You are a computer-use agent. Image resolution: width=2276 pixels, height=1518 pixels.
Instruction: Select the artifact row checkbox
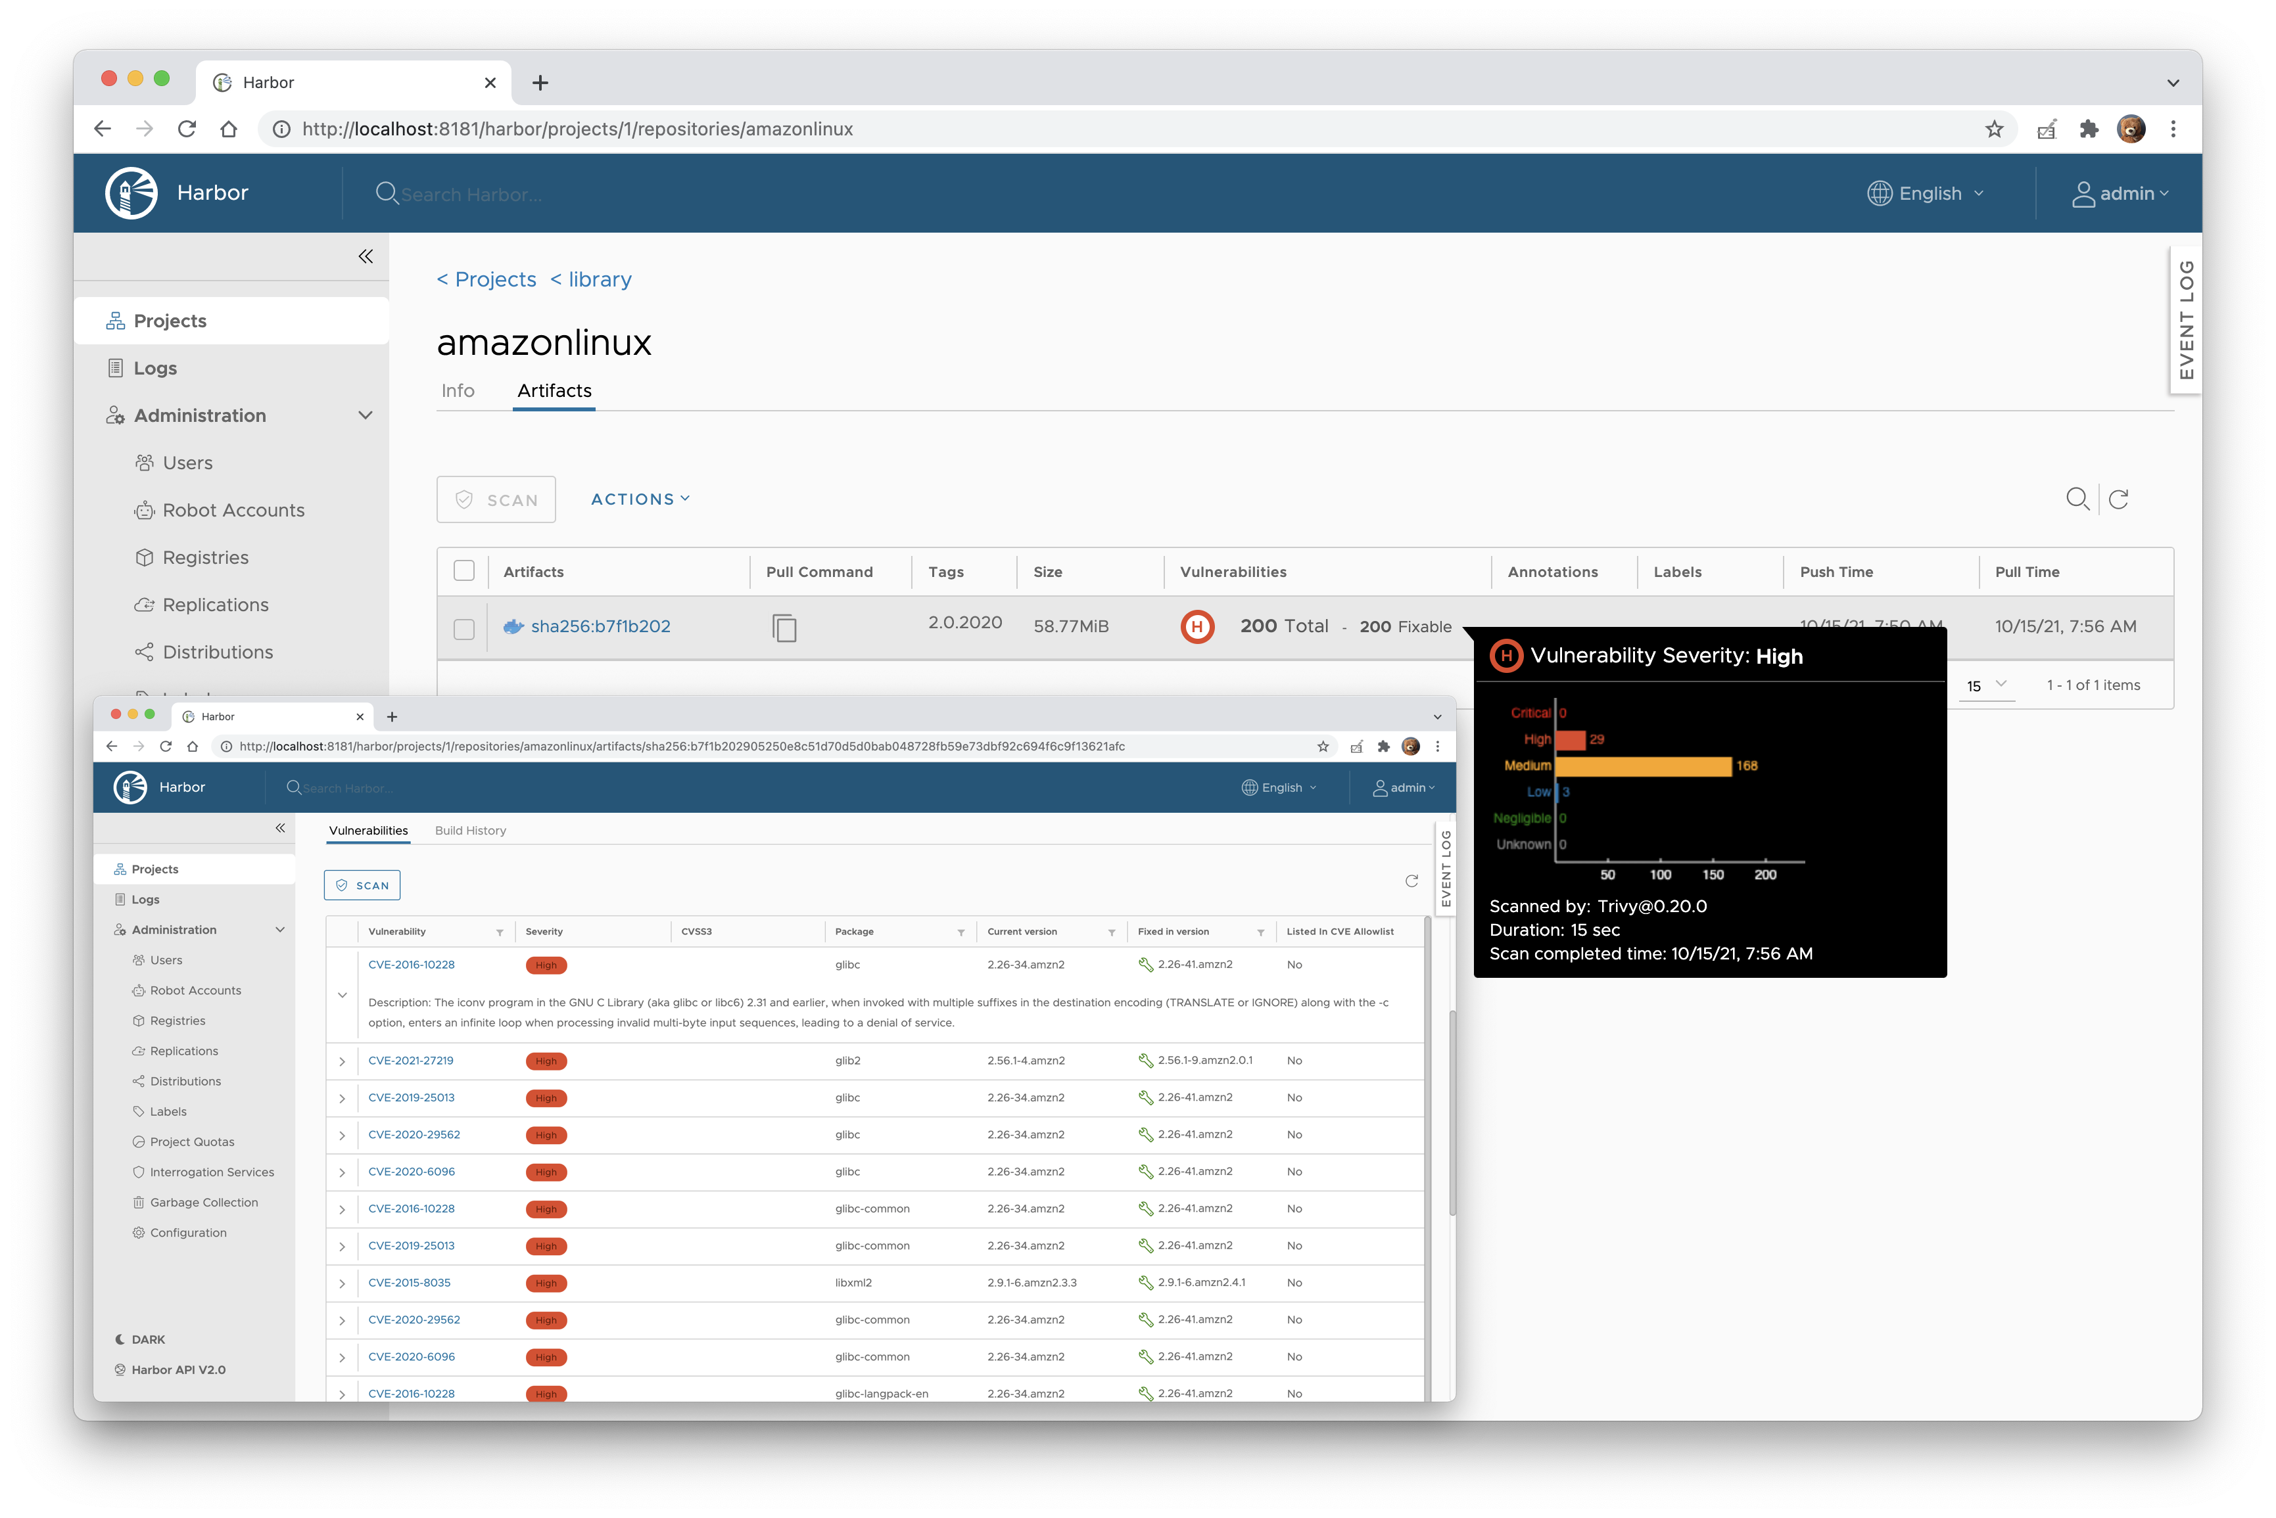(x=467, y=628)
